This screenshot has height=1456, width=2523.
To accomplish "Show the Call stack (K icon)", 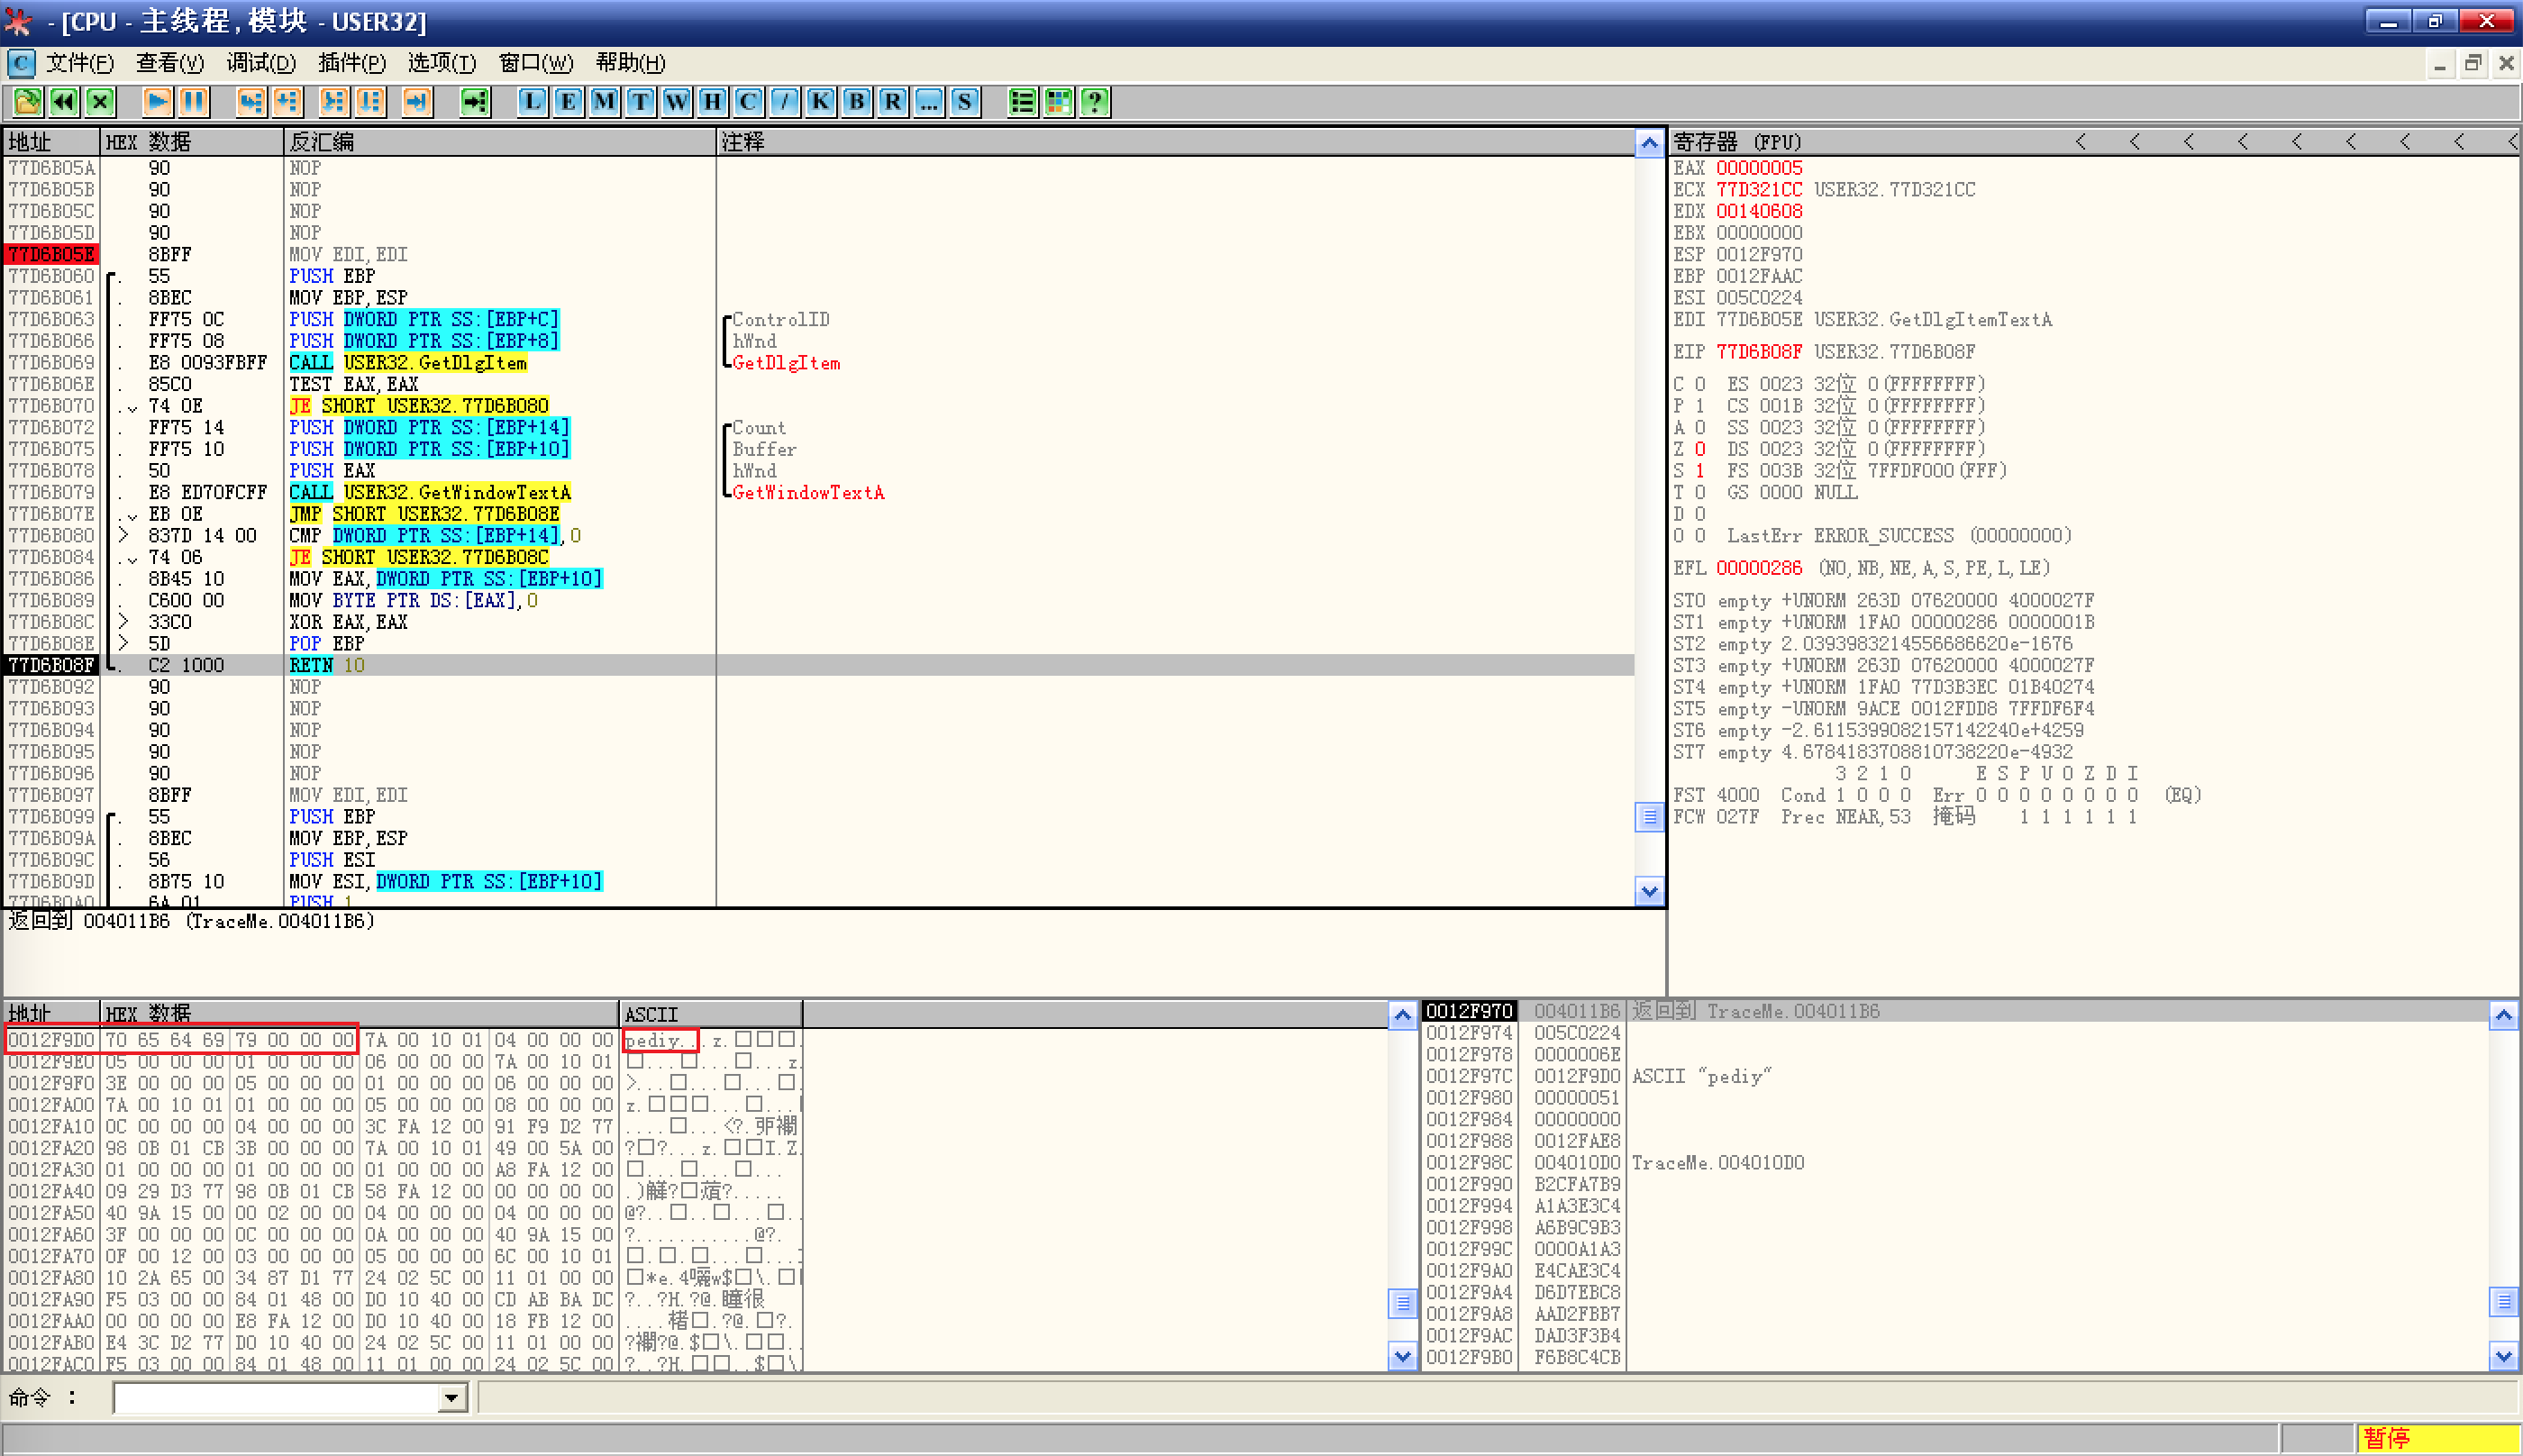I will 820,101.
